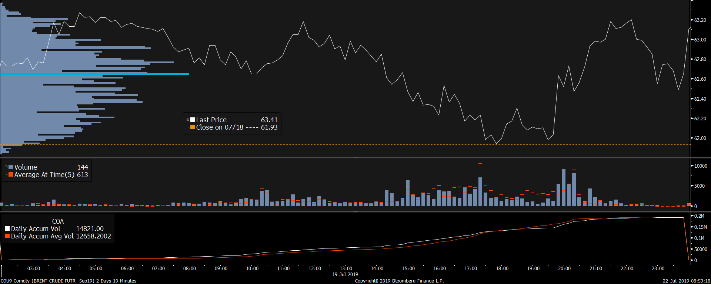Image resolution: width=711 pixels, height=284 pixels.
Task: Click the COA legend title
Action: [58, 221]
